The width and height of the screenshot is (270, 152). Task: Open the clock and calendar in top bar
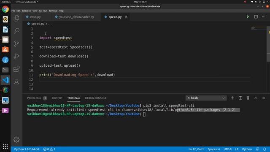(140, 2)
